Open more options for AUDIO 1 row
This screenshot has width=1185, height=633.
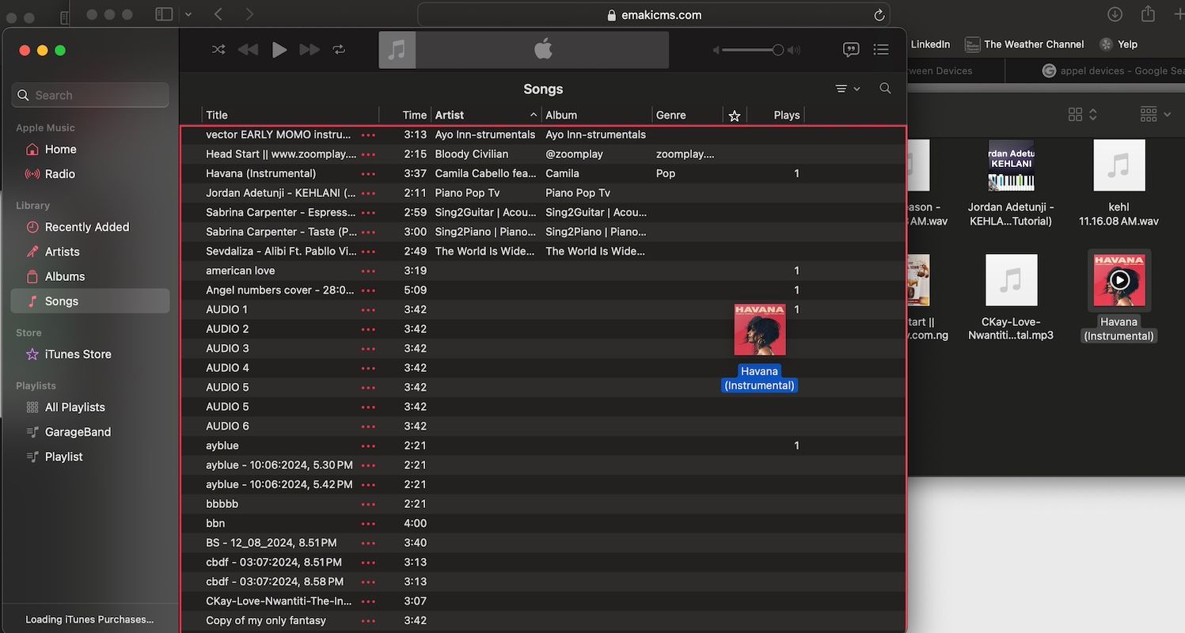point(368,309)
